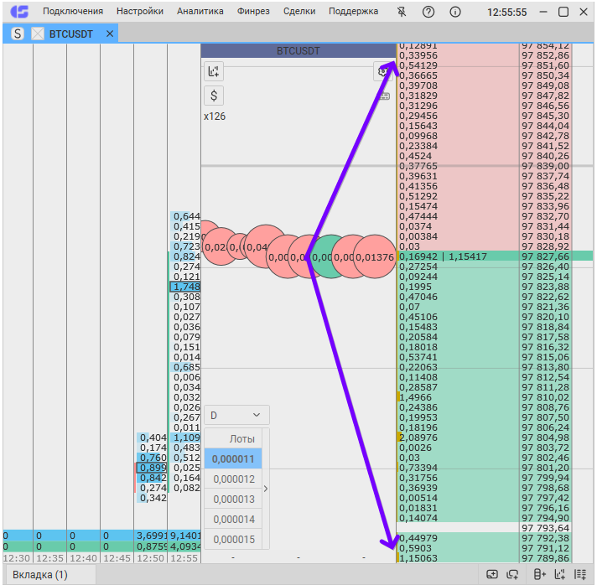Click the rightmost status bar list icon
Viewport: 597px width, 585px height.
580,574
